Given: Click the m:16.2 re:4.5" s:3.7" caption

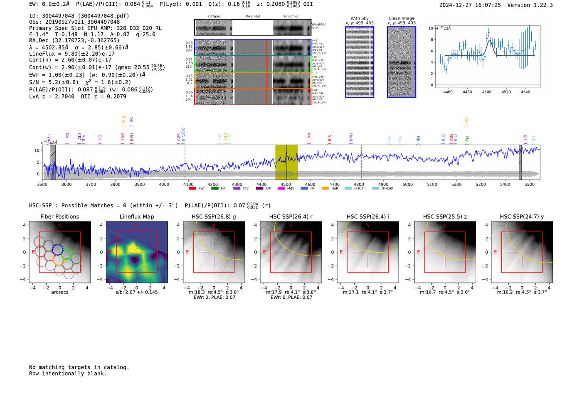Looking at the screenshot, I should click(x=522, y=292).
